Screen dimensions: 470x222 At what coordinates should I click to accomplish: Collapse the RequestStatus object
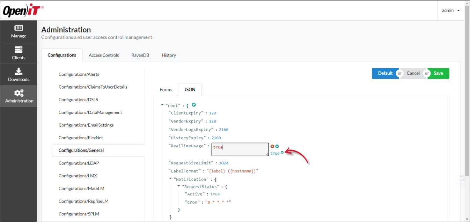pyautogui.click(x=179, y=186)
